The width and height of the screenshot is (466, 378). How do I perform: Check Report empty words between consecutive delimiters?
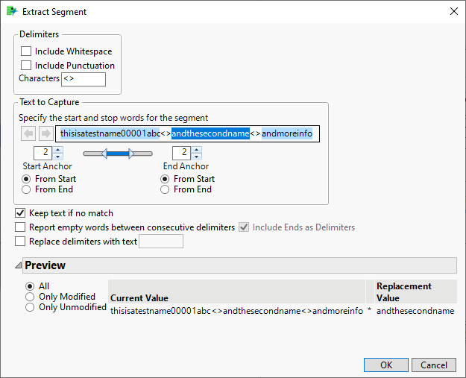[20, 227]
